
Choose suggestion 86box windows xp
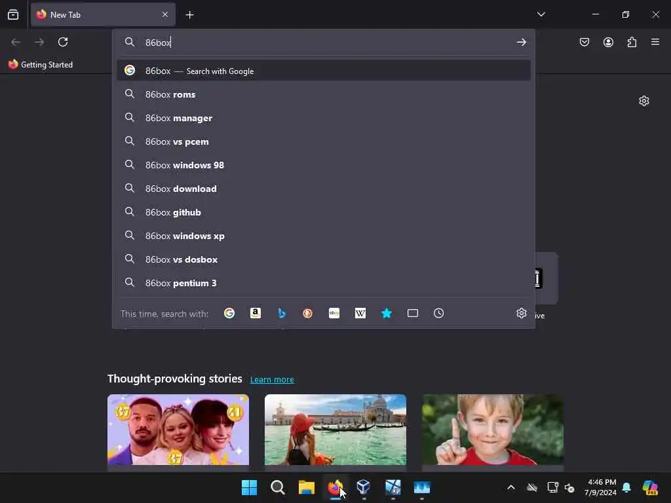coord(324,235)
